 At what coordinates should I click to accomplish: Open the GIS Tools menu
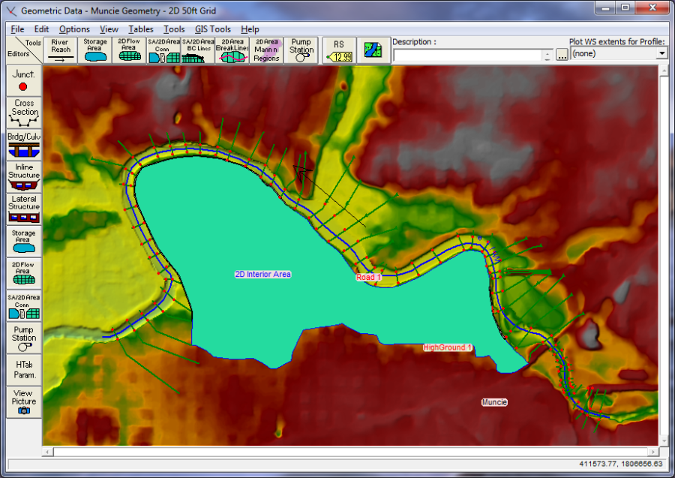(x=213, y=29)
